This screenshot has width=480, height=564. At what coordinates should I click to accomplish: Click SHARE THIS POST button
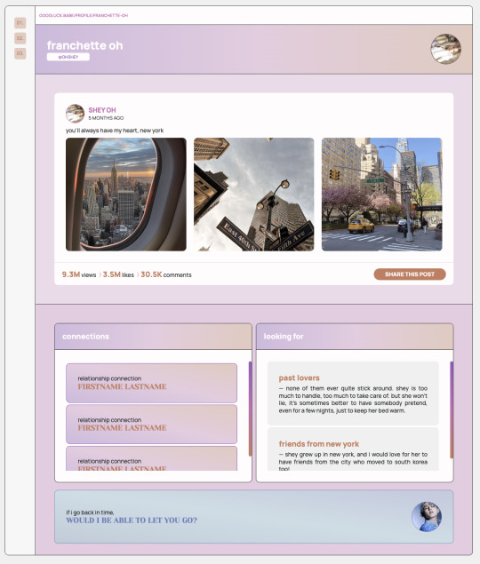tap(410, 274)
